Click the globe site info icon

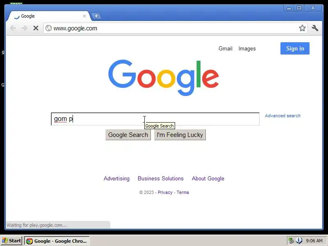click(x=48, y=28)
